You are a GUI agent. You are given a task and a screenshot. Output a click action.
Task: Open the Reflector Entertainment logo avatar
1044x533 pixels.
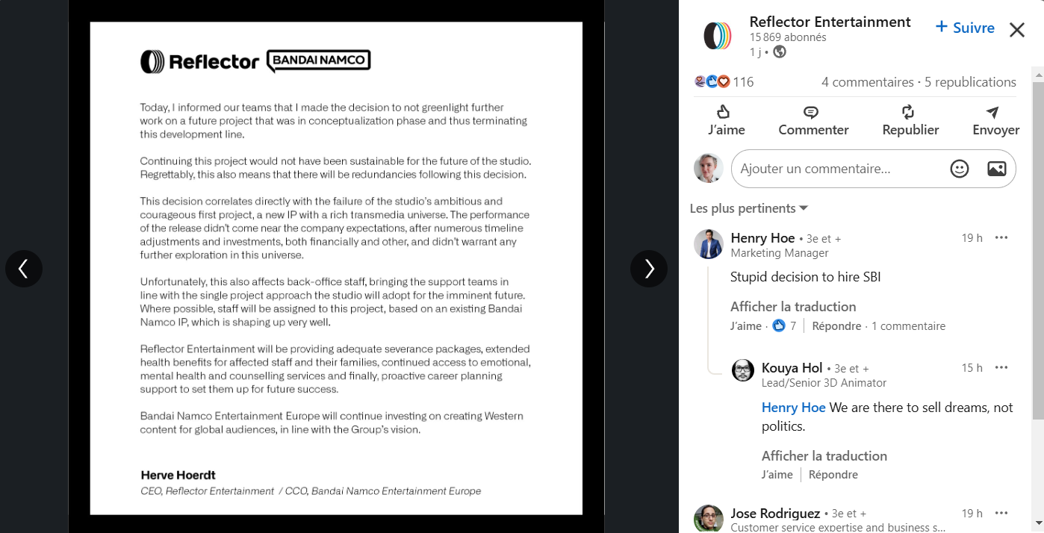[718, 36]
